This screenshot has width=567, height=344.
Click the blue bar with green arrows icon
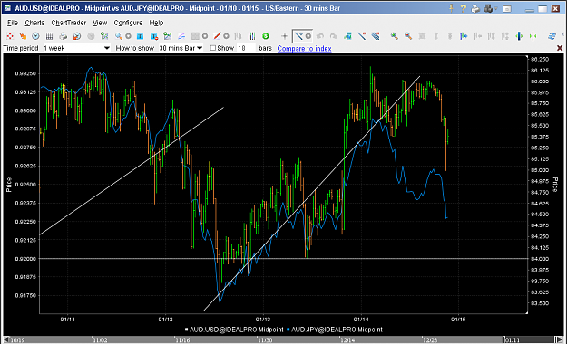[x=519, y=36]
